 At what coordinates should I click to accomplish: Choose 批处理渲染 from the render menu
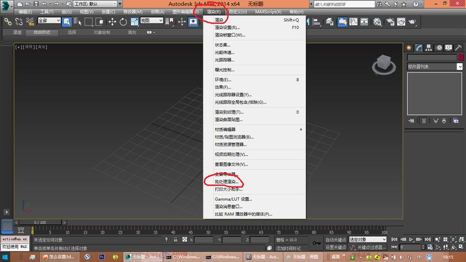pos(226,181)
